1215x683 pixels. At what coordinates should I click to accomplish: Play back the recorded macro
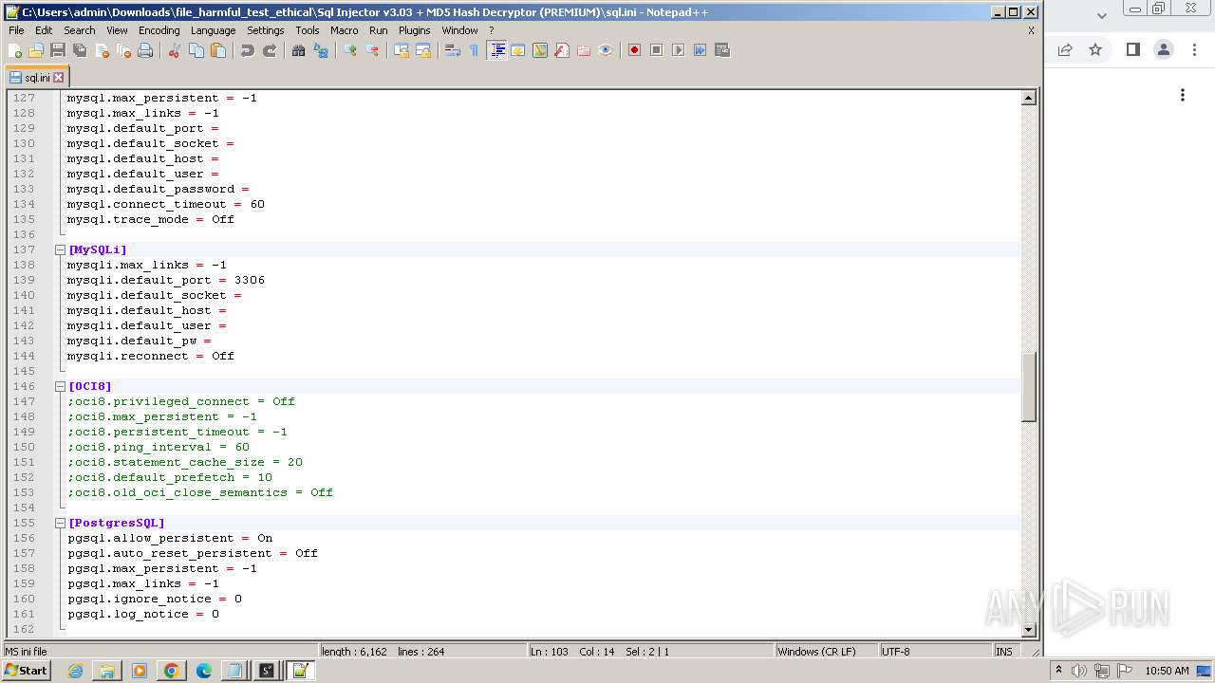click(x=678, y=50)
